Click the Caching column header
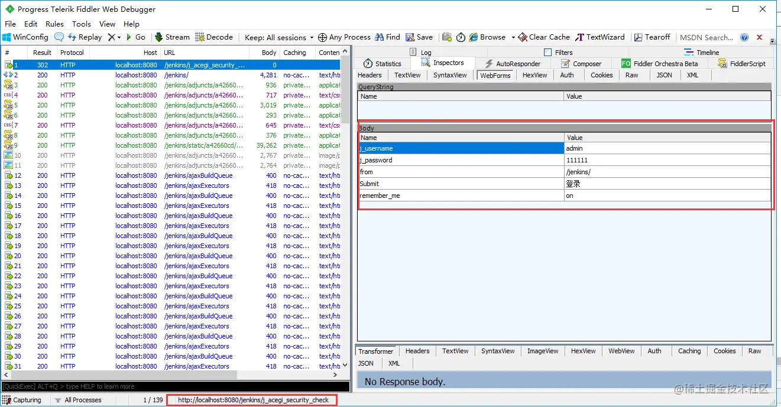The width and height of the screenshot is (781, 407). coord(298,53)
